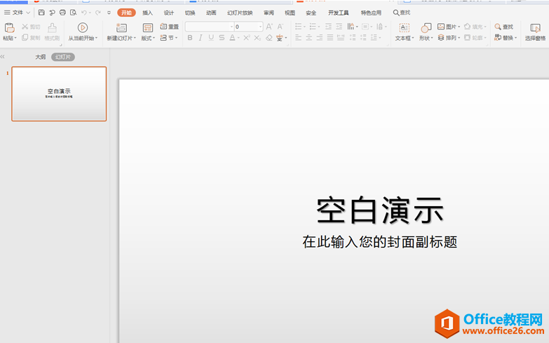Screen dimensions: 549x343
Task: Click Reset (重置) button
Action: click(170, 27)
